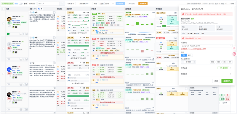Switch narrative language to 繁
Image resolution: width=237 pixels, height=114 pixels.
[41, 9]
